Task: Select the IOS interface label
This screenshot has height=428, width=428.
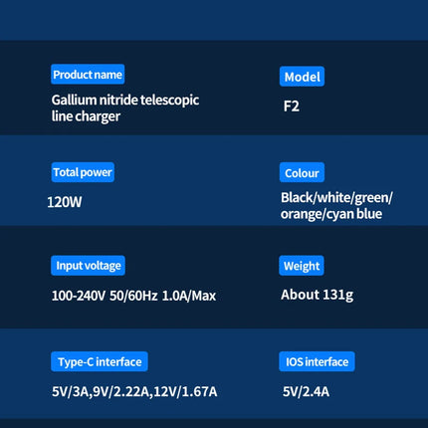Action: point(317,361)
